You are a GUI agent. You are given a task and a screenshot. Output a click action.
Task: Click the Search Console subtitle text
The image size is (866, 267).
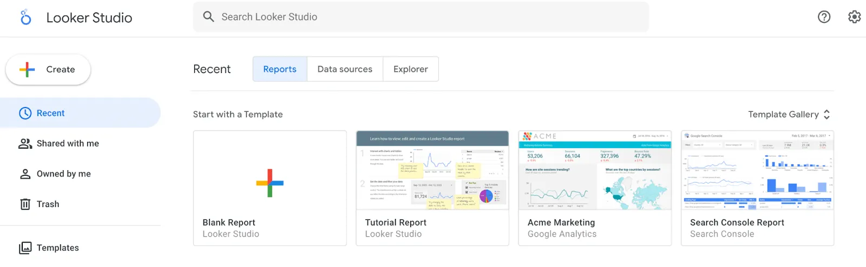click(722, 234)
